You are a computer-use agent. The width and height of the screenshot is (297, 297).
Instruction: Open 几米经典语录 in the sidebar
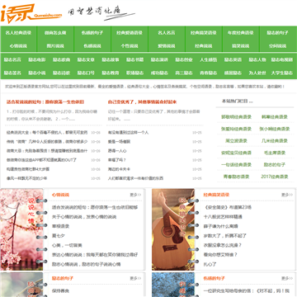pos(275,141)
